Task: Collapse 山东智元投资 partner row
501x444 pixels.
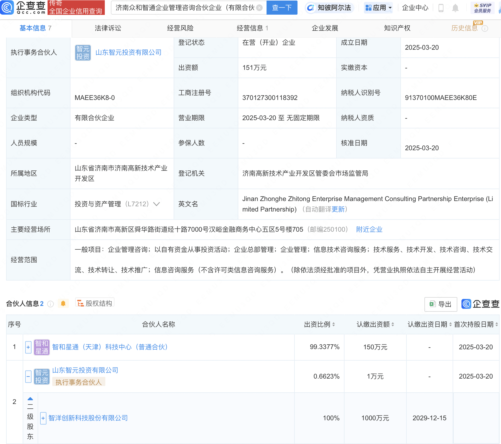Action: tap(28, 377)
